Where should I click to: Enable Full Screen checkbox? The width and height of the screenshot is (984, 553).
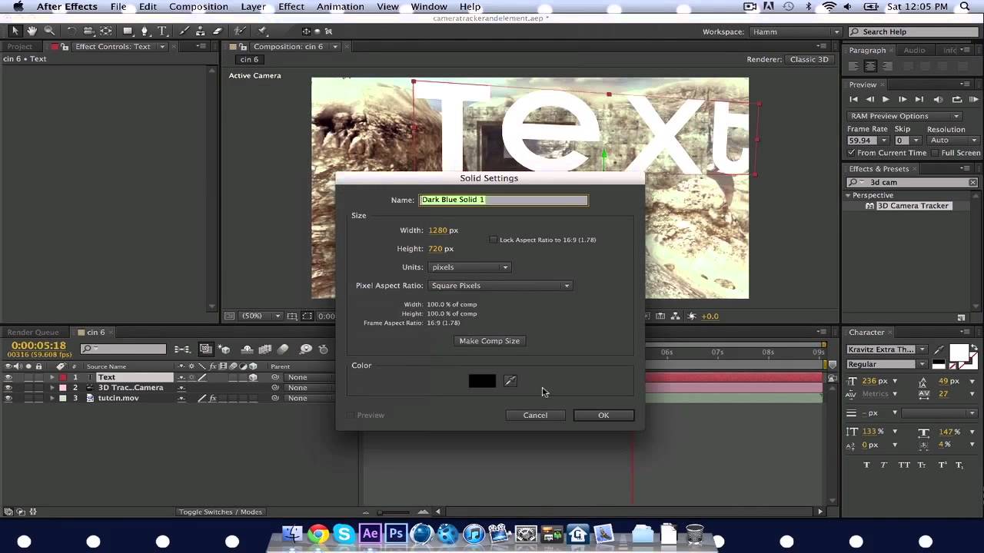click(934, 153)
